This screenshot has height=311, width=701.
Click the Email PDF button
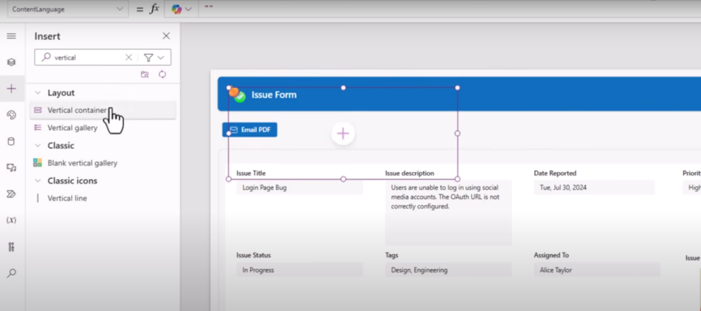click(x=249, y=130)
